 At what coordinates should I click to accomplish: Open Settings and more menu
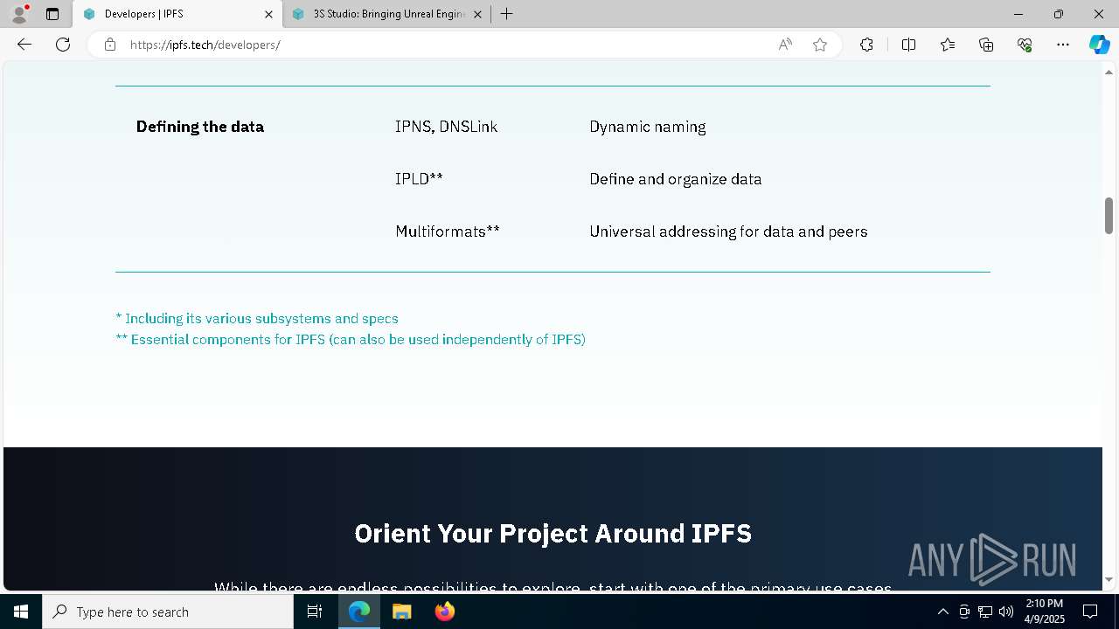coord(1063,45)
